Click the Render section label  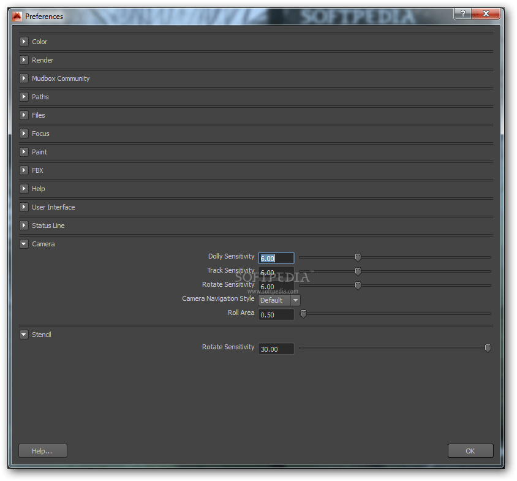tap(42, 60)
